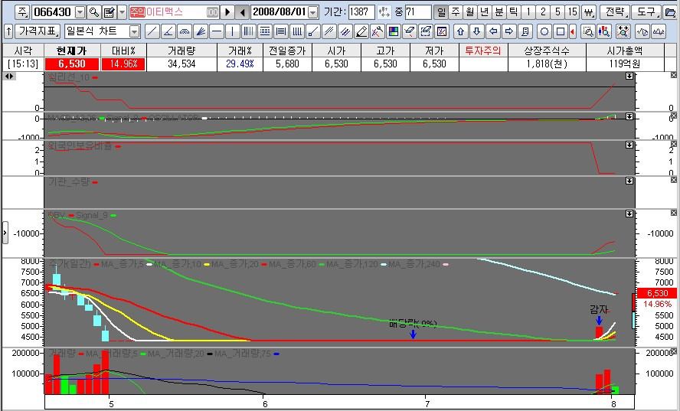Click the eraser icon with red mark
680x411 pixels.
pos(410,31)
